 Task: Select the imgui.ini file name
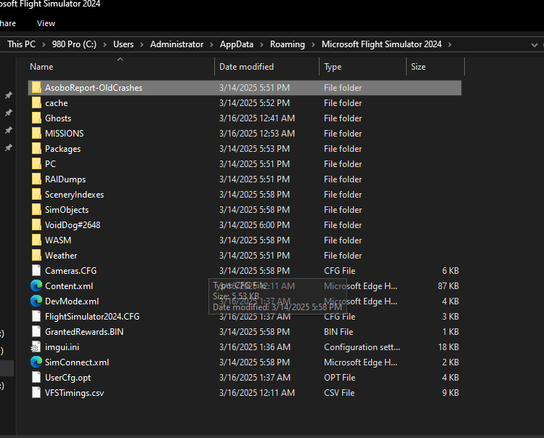coord(62,347)
